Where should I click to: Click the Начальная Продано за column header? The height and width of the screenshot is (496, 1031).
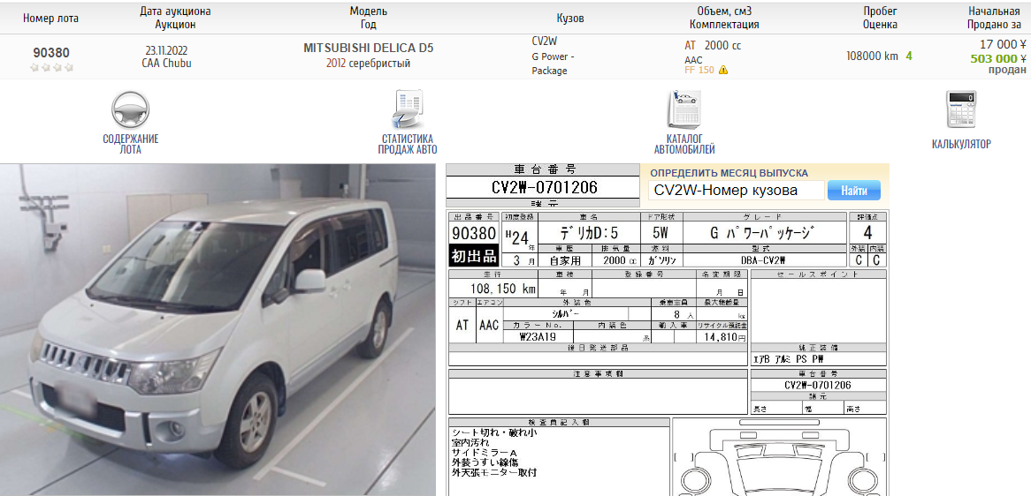pos(994,18)
